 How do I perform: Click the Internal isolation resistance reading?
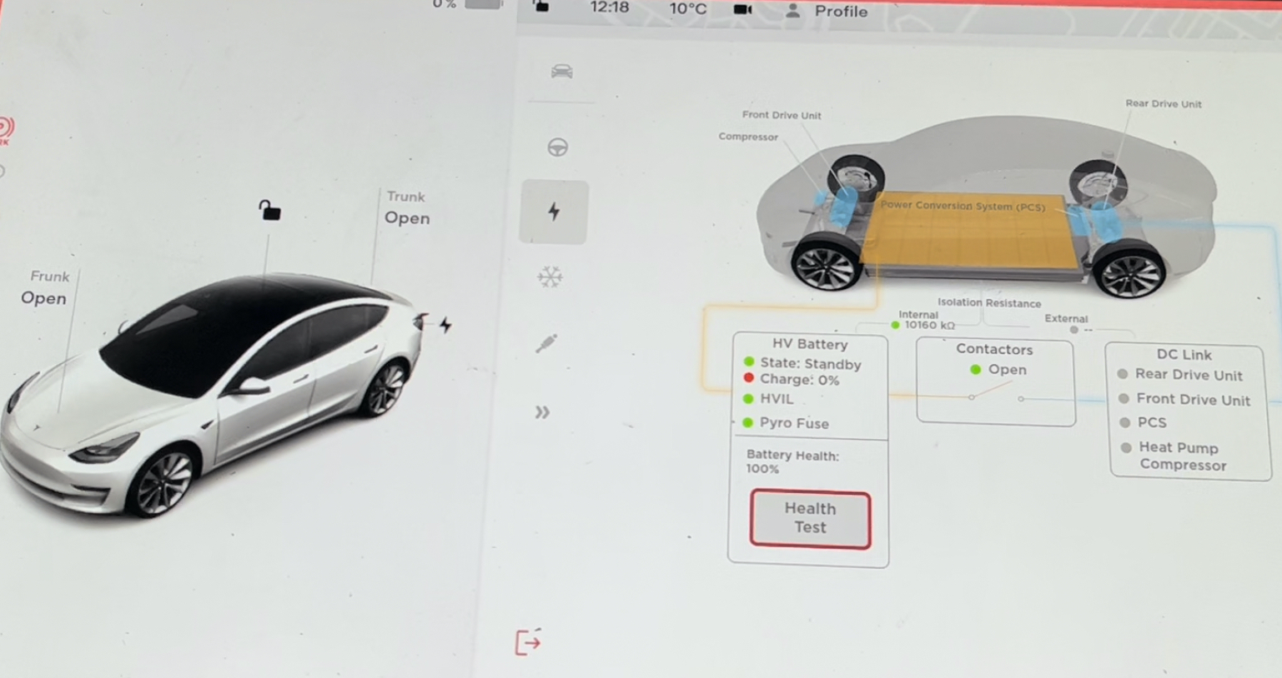coord(926,324)
